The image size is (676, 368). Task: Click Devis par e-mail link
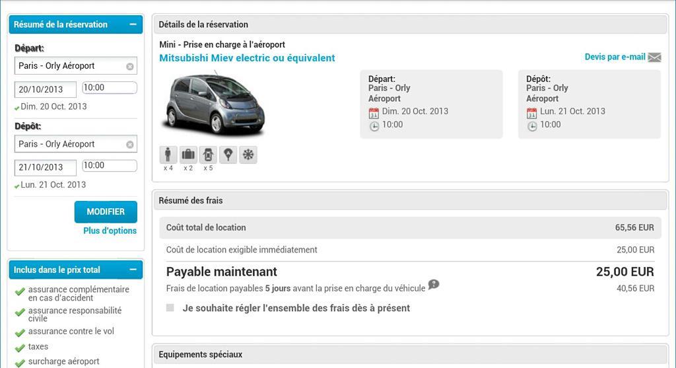[615, 57]
